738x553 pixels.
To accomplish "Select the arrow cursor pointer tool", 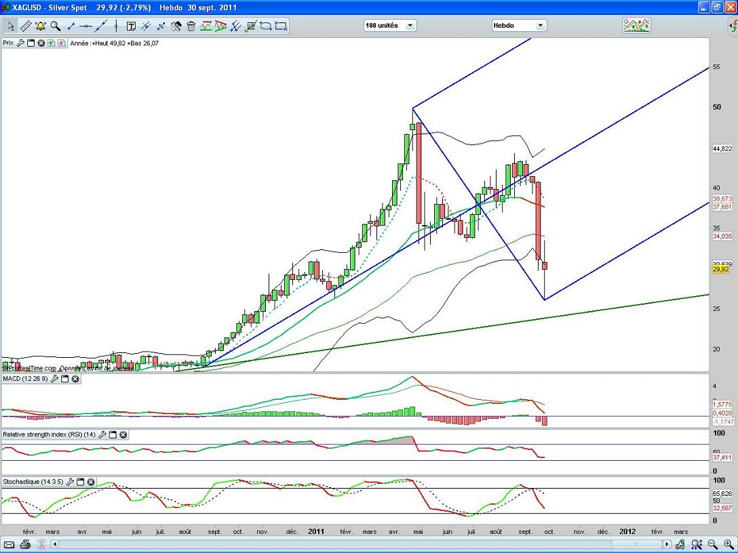I will coord(11,26).
